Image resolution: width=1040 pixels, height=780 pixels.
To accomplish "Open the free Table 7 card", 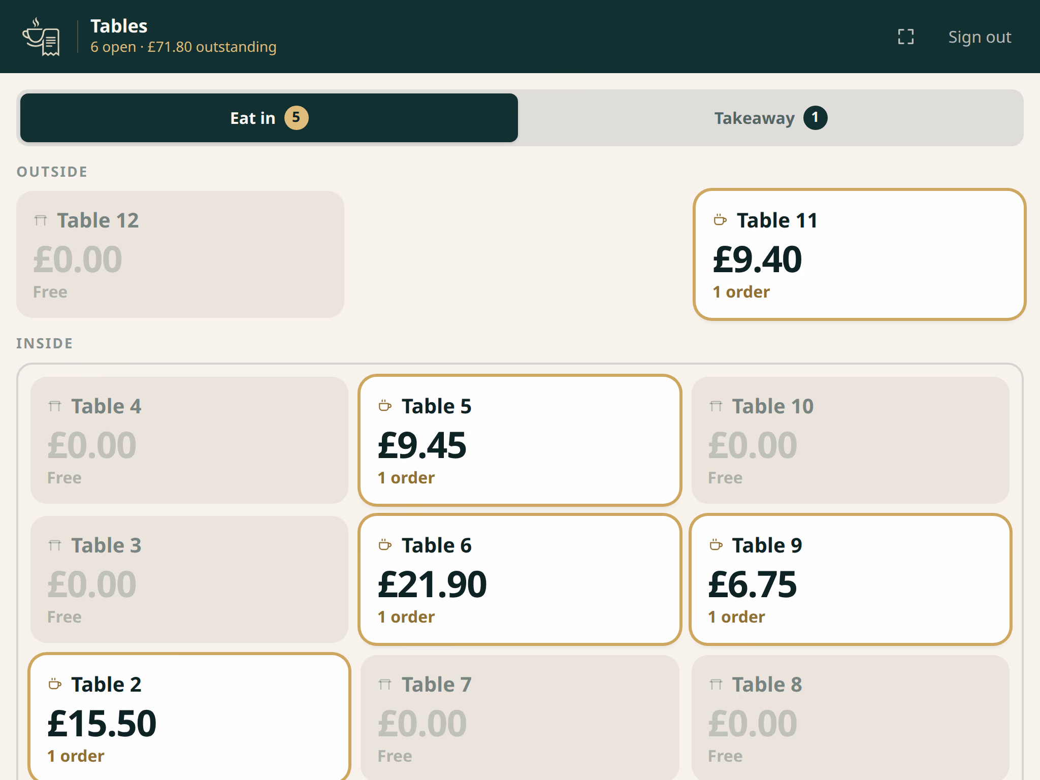I will (519, 718).
